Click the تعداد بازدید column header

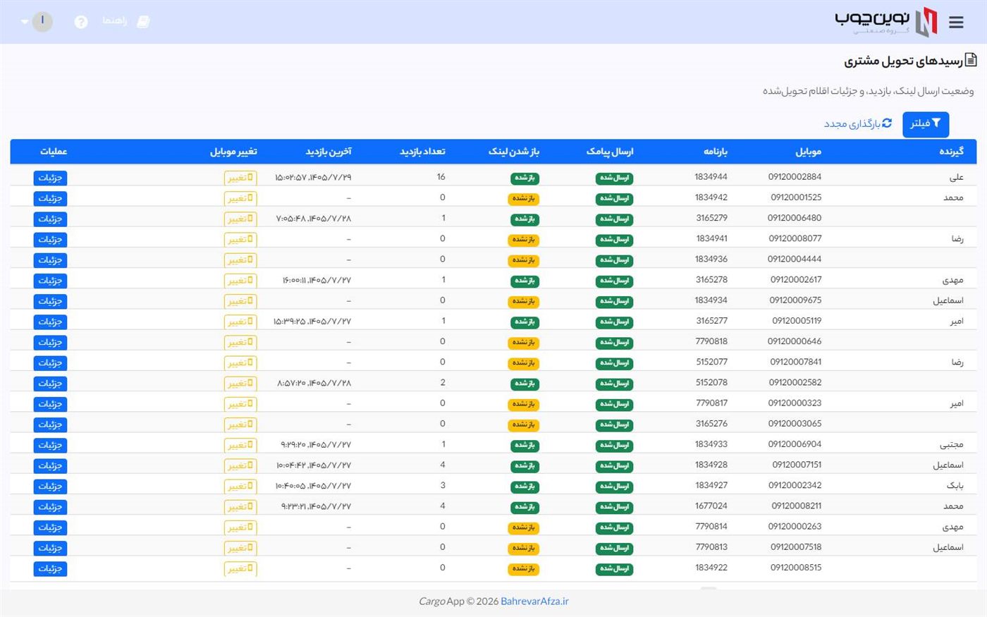click(422, 152)
